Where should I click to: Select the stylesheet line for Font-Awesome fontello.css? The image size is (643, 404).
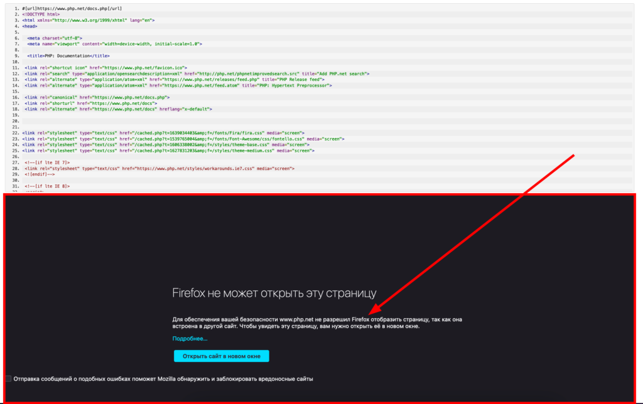pyautogui.click(x=183, y=139)
